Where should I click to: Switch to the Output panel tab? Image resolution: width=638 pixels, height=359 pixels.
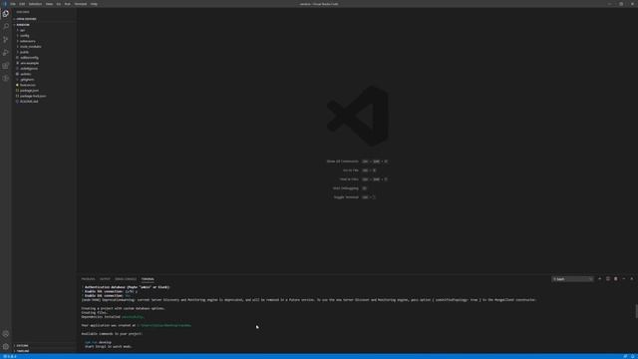105,279
